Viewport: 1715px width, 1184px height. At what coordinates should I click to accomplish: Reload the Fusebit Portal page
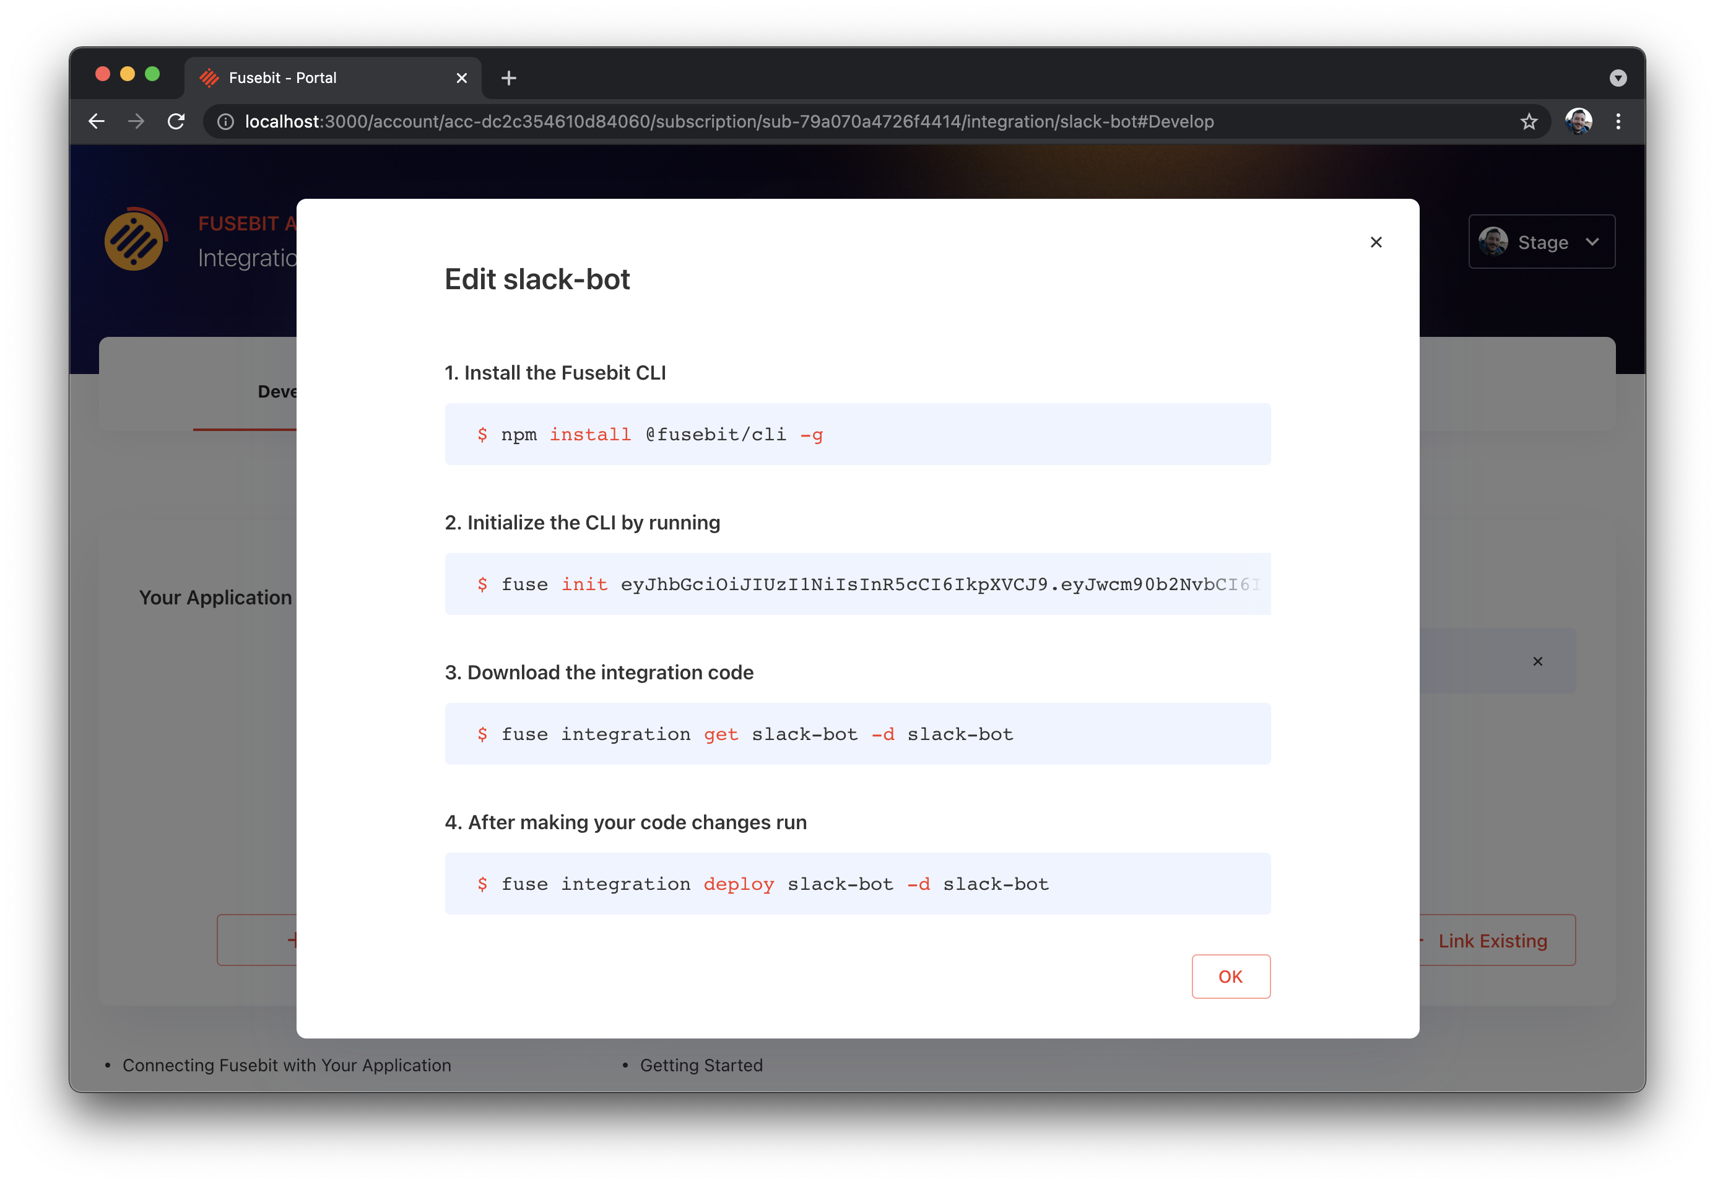[x=176, y=121]
